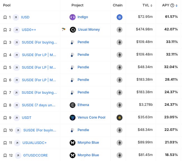Screen dimensions: 182x161
Task: Open the USUALUSDC+ pool link
Action: [x=34, y=143]
